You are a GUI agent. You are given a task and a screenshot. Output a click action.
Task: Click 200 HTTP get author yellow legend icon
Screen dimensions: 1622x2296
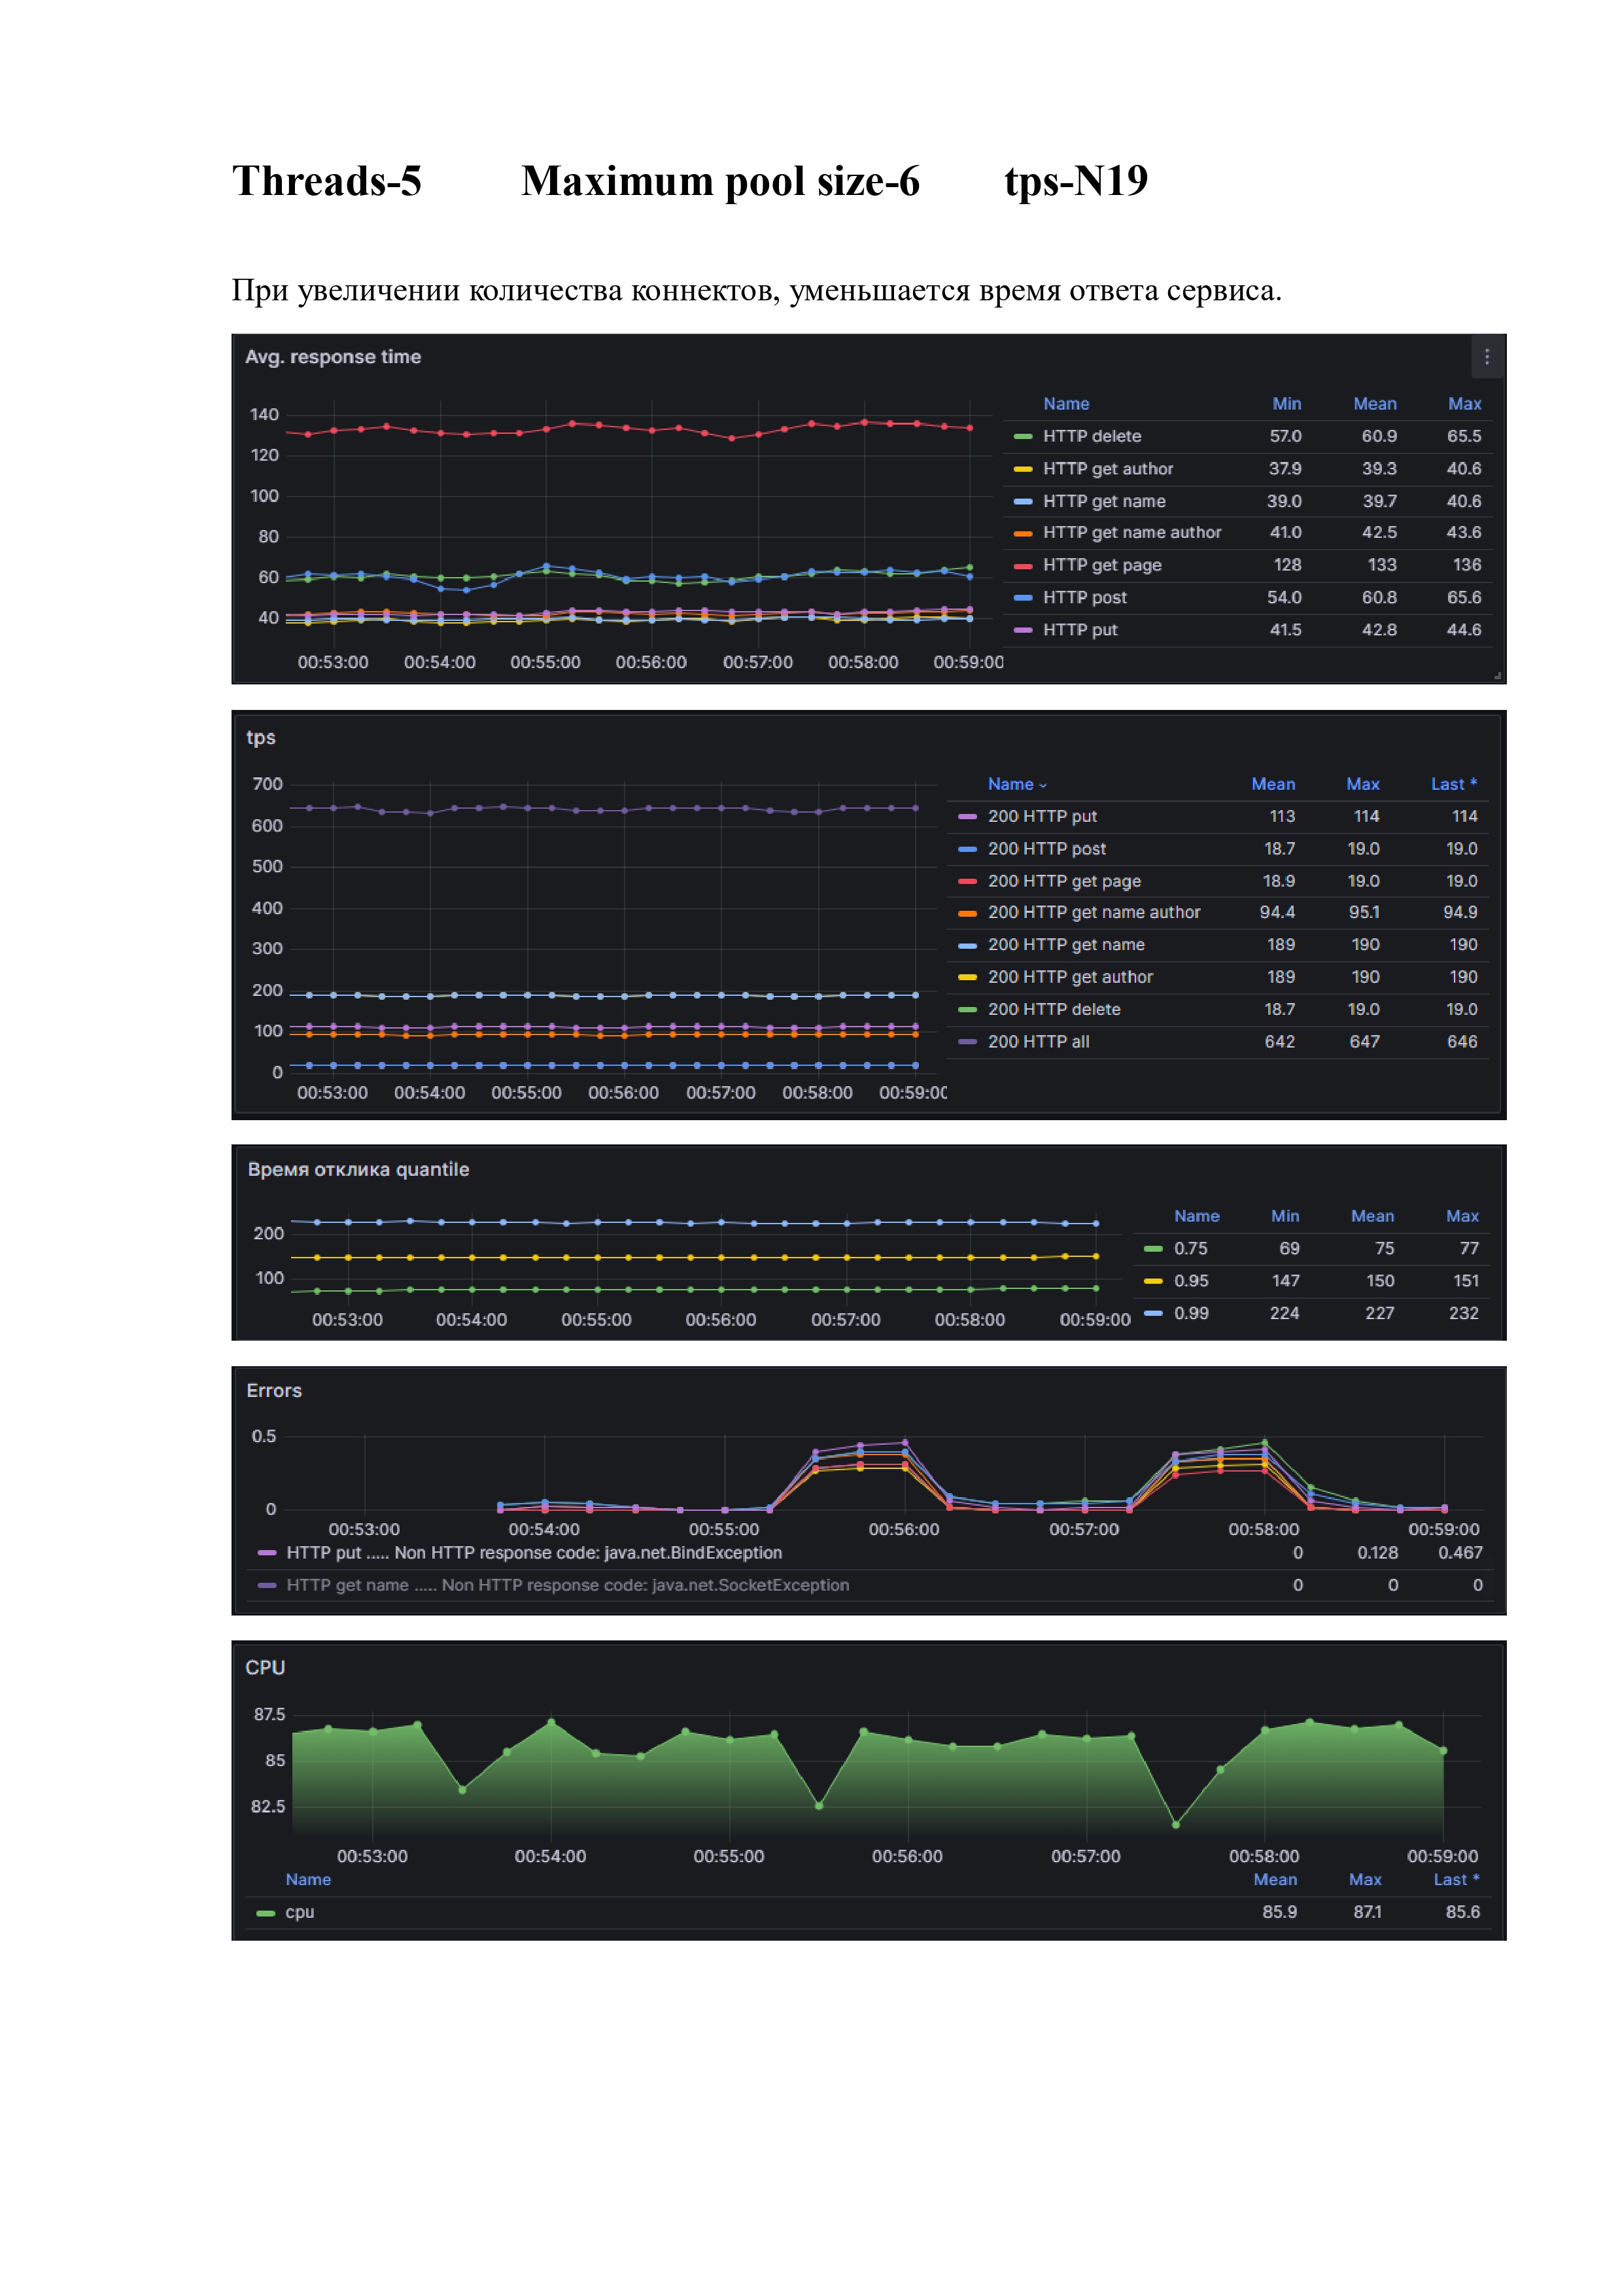[967, 978]
